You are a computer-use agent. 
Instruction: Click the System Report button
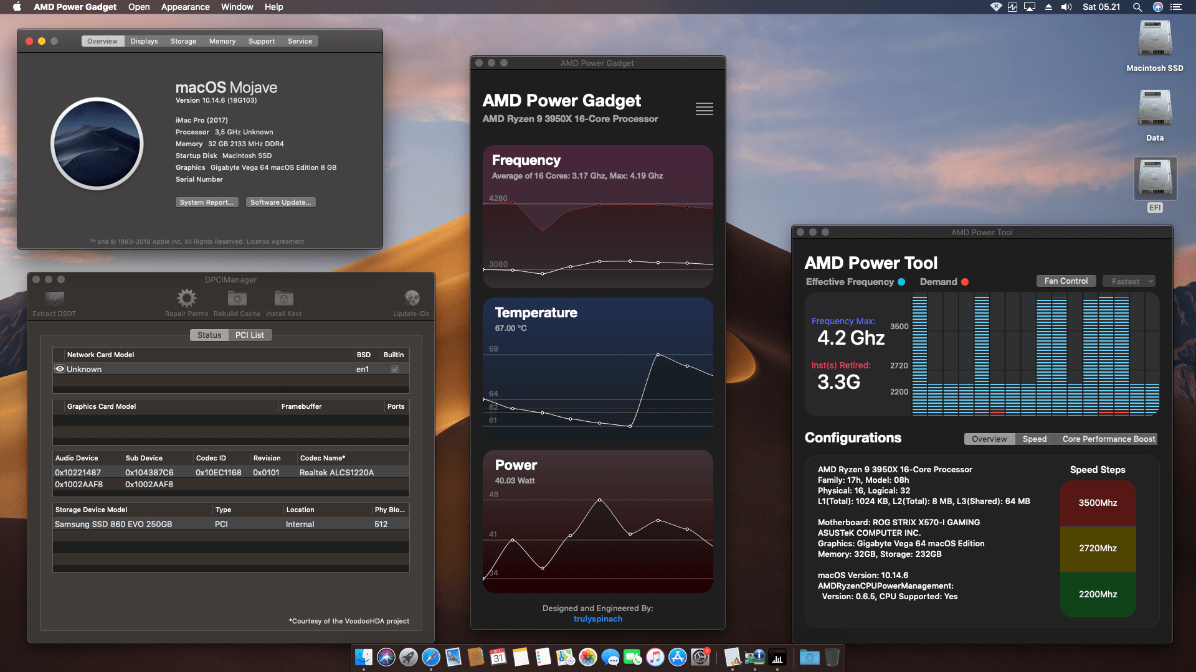[x=207, y=202]
